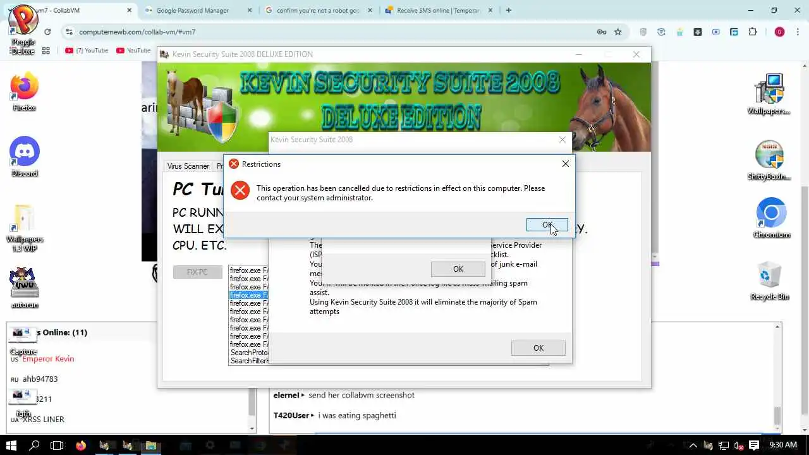Open the (7) YouTube bookmark
The height and width of the screenshot is (455, 809).
[87, 51]
